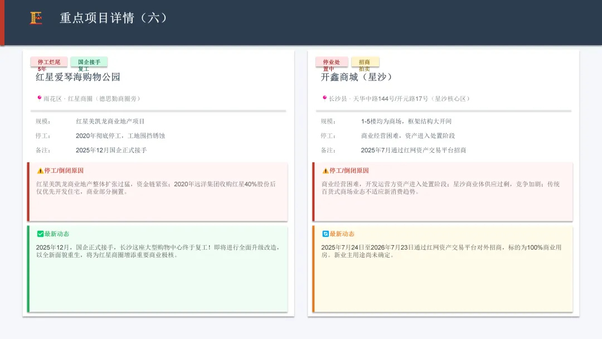Click the 规模 label in 开鑫商城 card
This screenshot has height=339, width=602.
pyautogui.click(x=328, y=122)
